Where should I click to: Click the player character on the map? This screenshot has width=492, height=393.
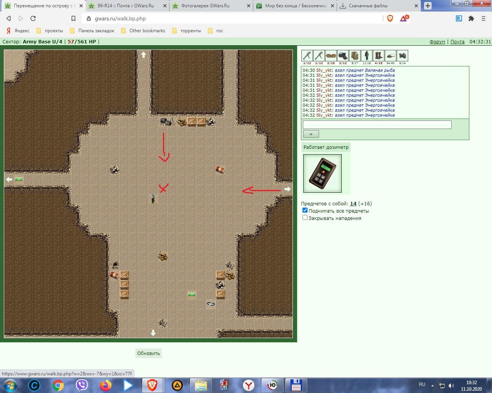point(153,198)
